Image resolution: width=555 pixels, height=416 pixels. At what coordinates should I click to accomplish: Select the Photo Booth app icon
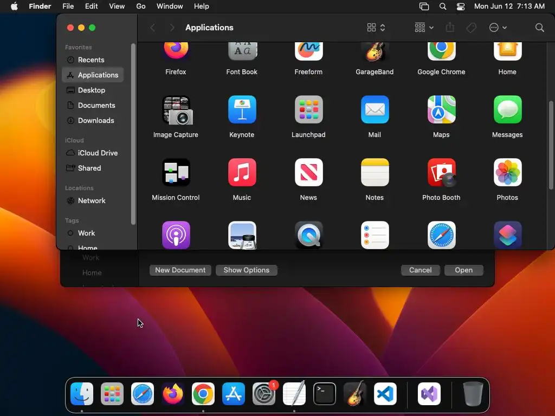[441, 172]
